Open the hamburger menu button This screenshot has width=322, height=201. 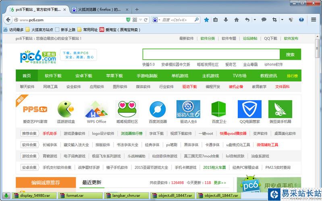[314, 19]
